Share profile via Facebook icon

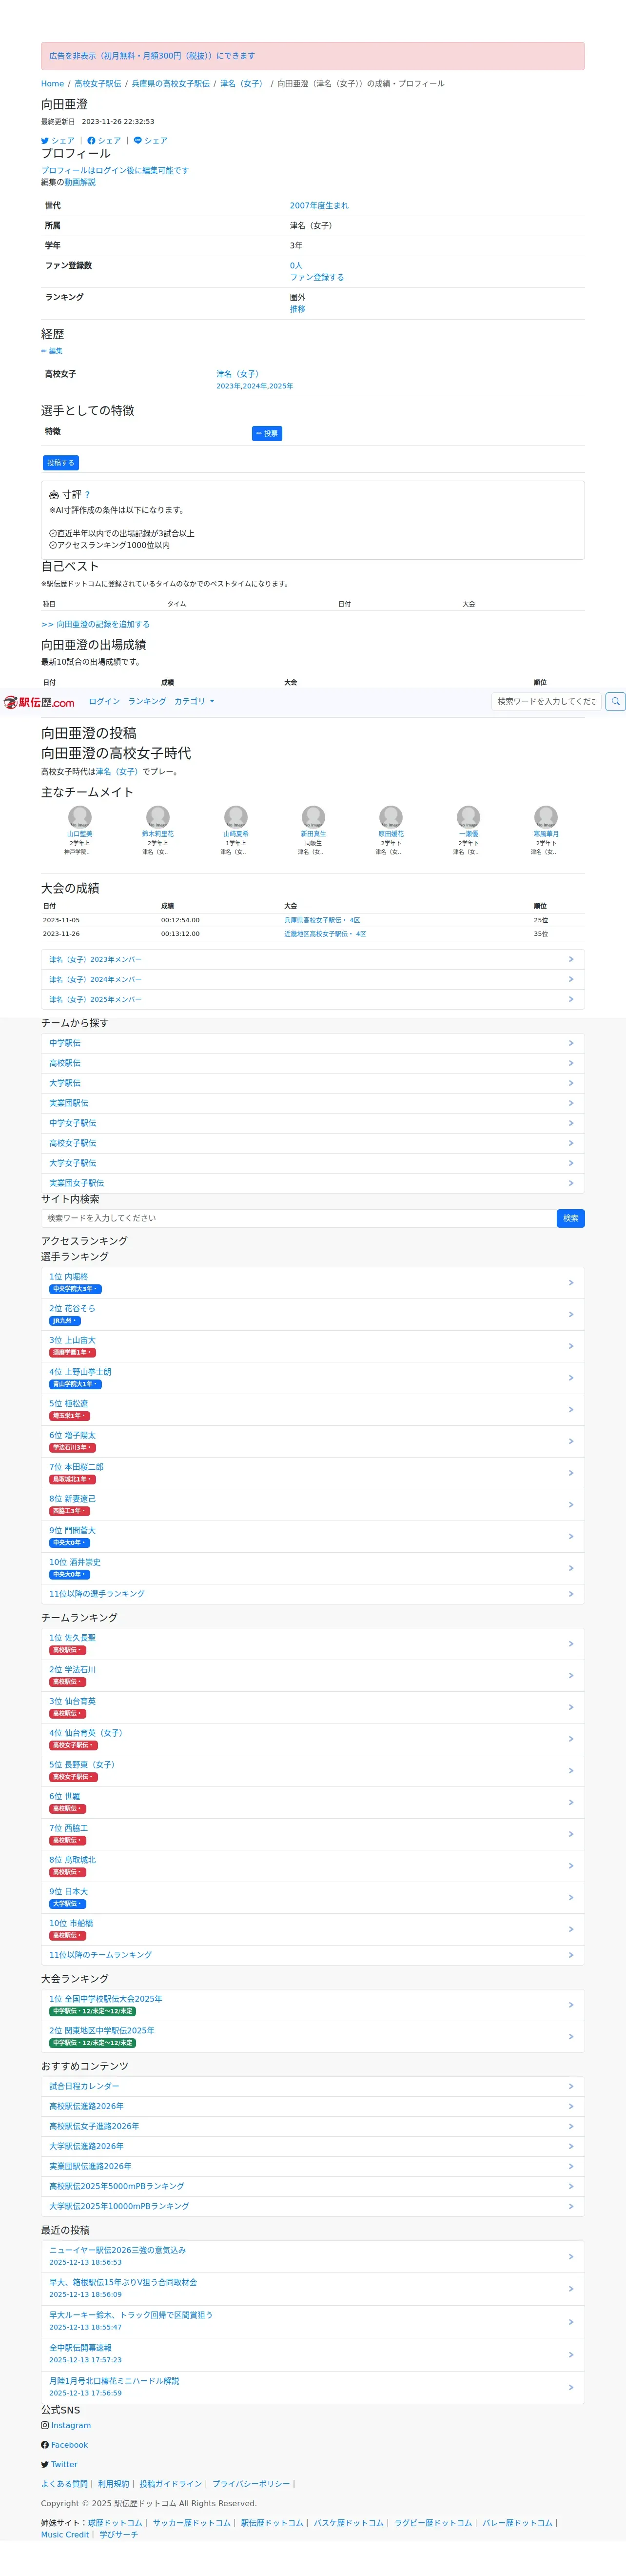click(x=92, y=141)
